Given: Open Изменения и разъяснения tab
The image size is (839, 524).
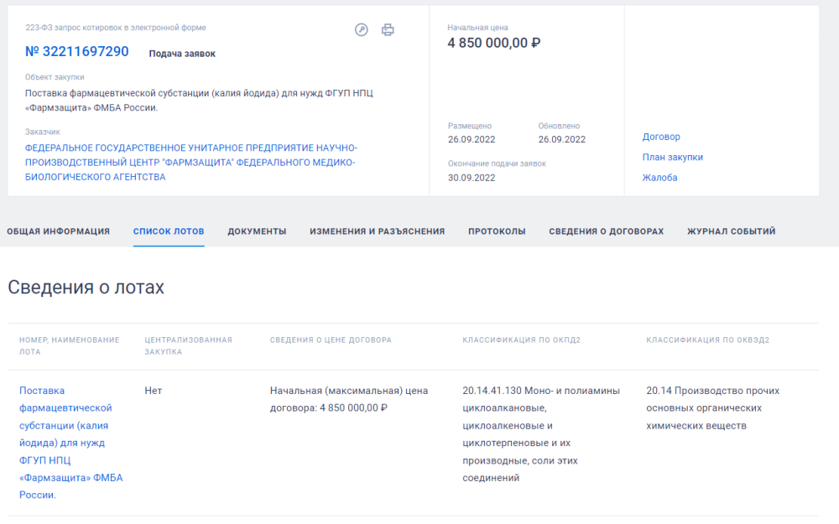Looking at the screenshot, I should point(378,231).
